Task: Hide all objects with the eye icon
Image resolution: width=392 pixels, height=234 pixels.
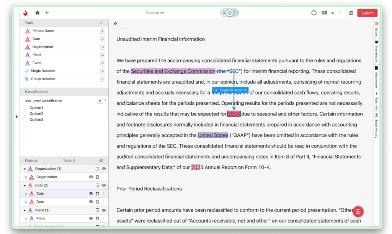Action: click(100, 161)
